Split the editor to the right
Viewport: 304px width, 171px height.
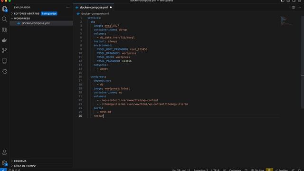coord(294,8)
